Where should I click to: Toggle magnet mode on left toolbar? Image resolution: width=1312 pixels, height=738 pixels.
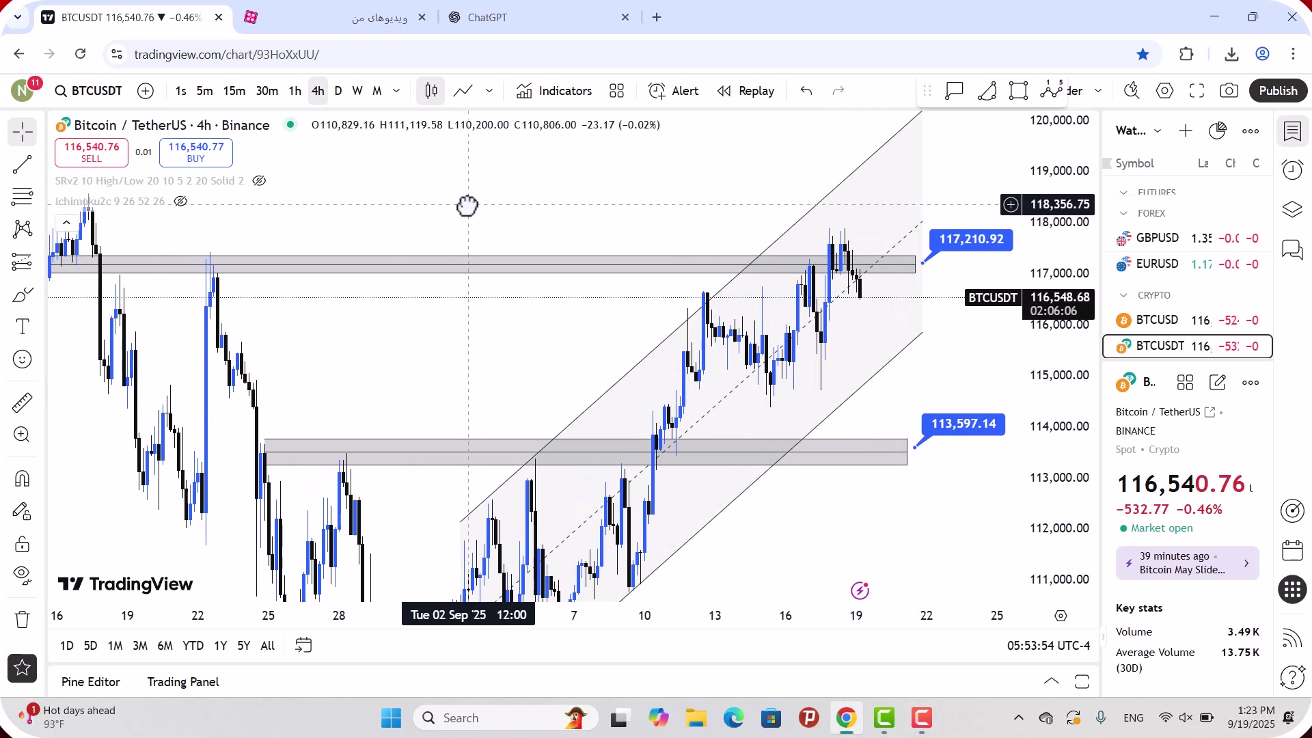point(23,478)
